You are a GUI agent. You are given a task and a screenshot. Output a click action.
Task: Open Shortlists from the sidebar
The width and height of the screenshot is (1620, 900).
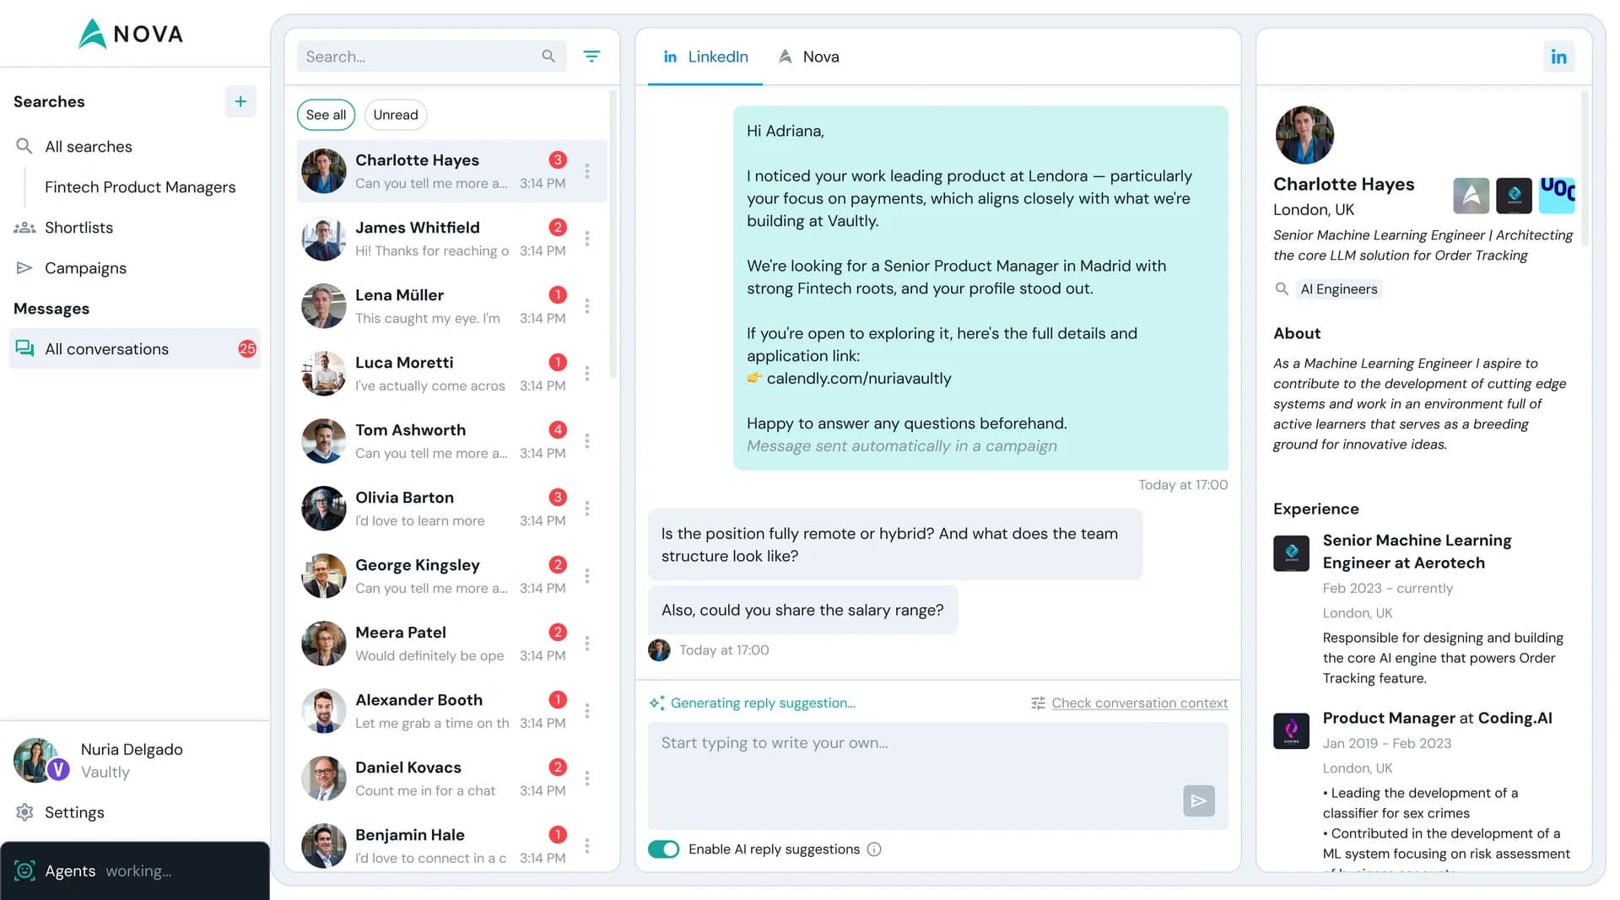pyautogui.click(x=78, y=227)
